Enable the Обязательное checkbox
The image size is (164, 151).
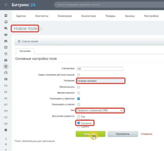(79, 87)
